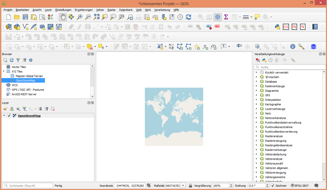Open the Raster menu
The width and height of the screenshot is (327, 190).
point(112,10)
